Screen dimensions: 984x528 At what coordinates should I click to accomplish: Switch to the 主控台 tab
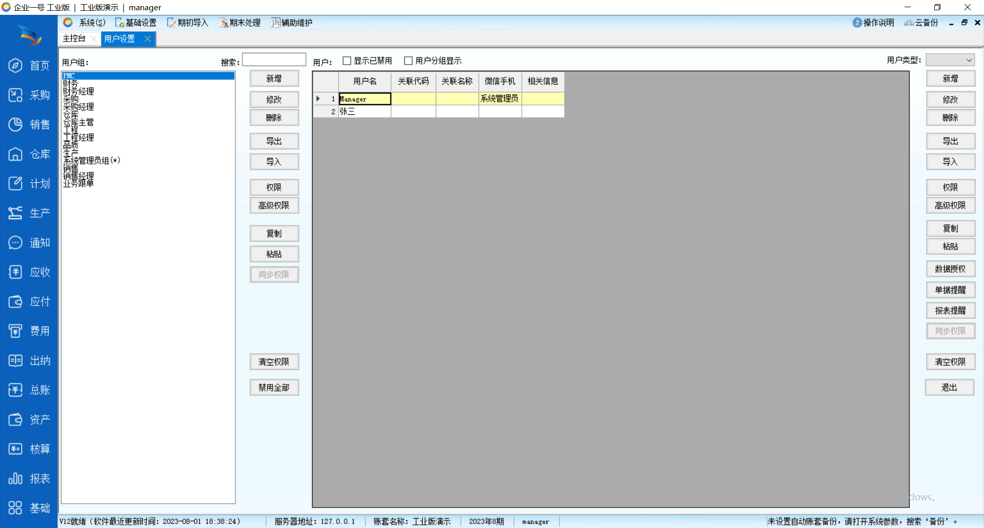(x=74, y=38)
